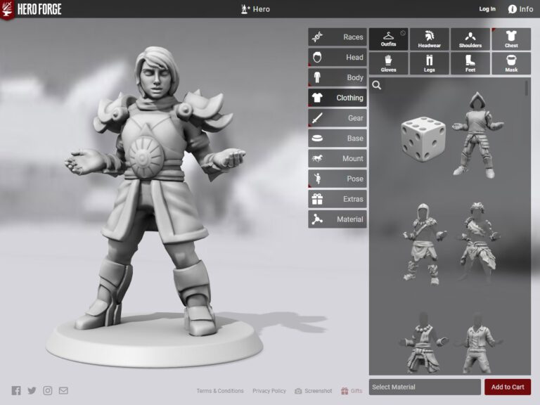
Task: Click the Screenshot camera link
Action: [314, 391]
